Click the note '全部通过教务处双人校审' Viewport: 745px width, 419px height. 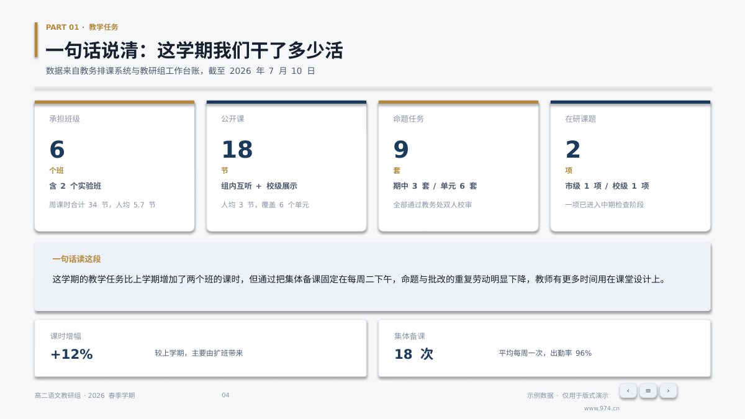point(433,204)
